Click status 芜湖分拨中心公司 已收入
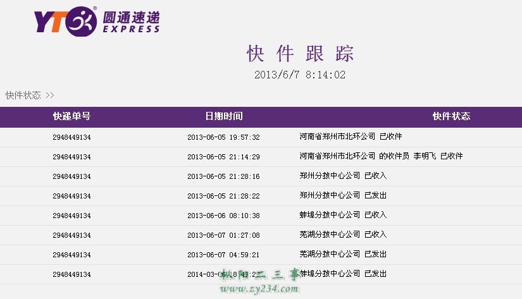Screen dimensions: 522x299 point(343,235)
